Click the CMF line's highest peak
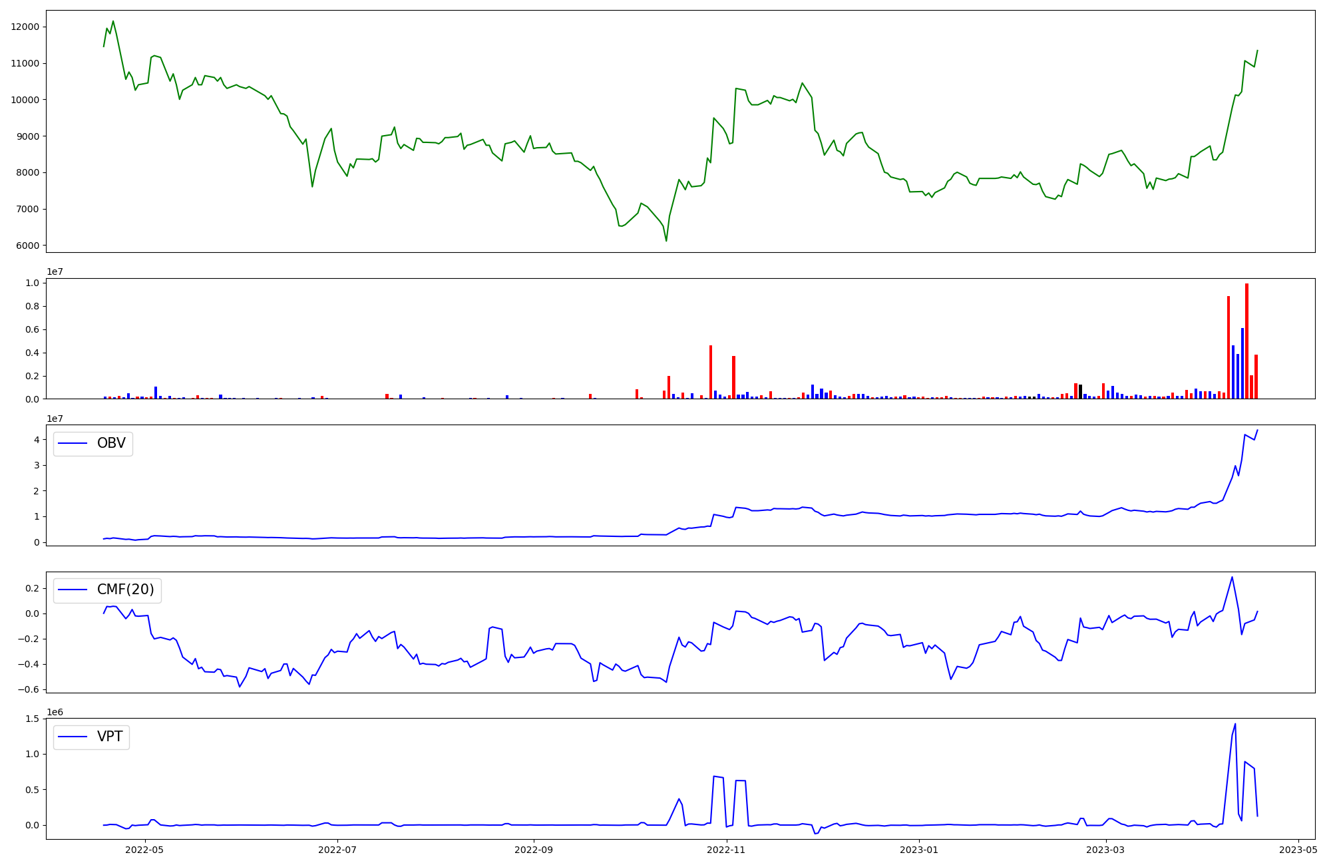 tap(1232, 578)
